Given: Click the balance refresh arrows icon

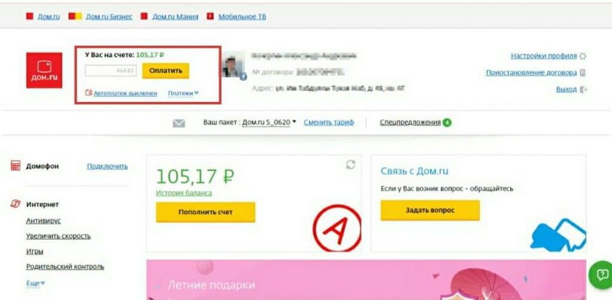Looking at the screenshot, I should coord(350,165).
